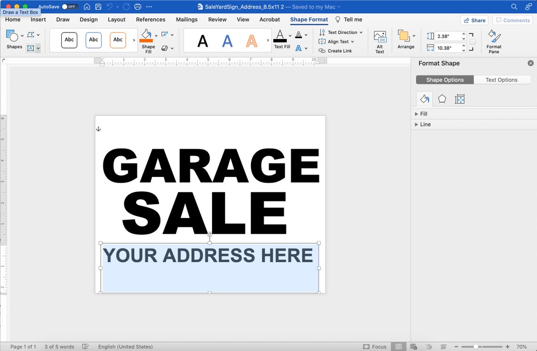Expand the Fill section
The image size is (537, 351).
[x=423, y=113]
